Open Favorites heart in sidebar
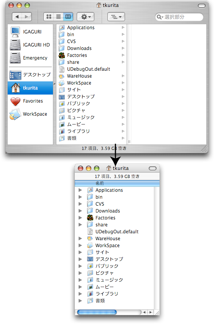Screen dimensions: 214x324 [30, 101]
